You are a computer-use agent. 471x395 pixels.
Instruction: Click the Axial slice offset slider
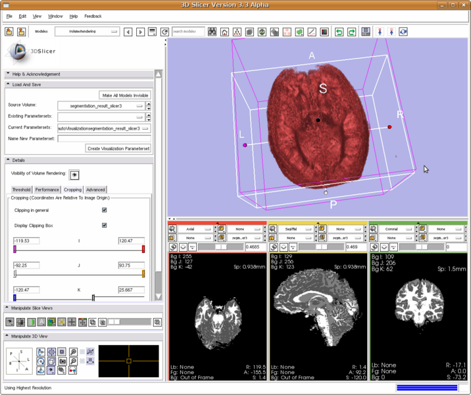point(220,247)
